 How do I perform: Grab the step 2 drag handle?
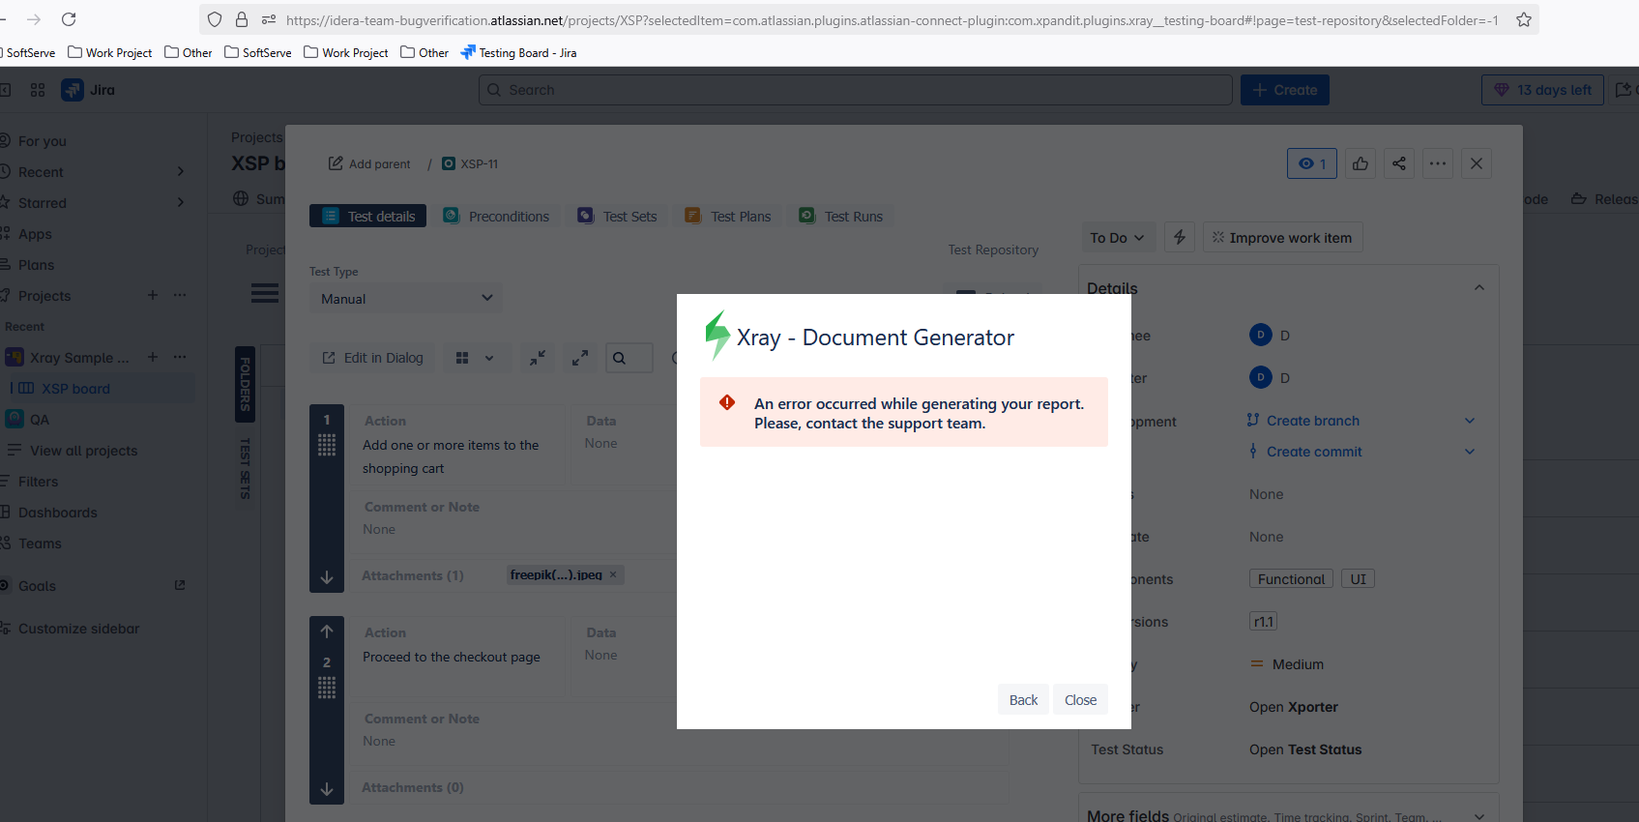[x=327, y=688]
